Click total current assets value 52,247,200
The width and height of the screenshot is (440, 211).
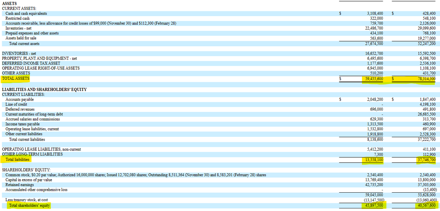427,43
